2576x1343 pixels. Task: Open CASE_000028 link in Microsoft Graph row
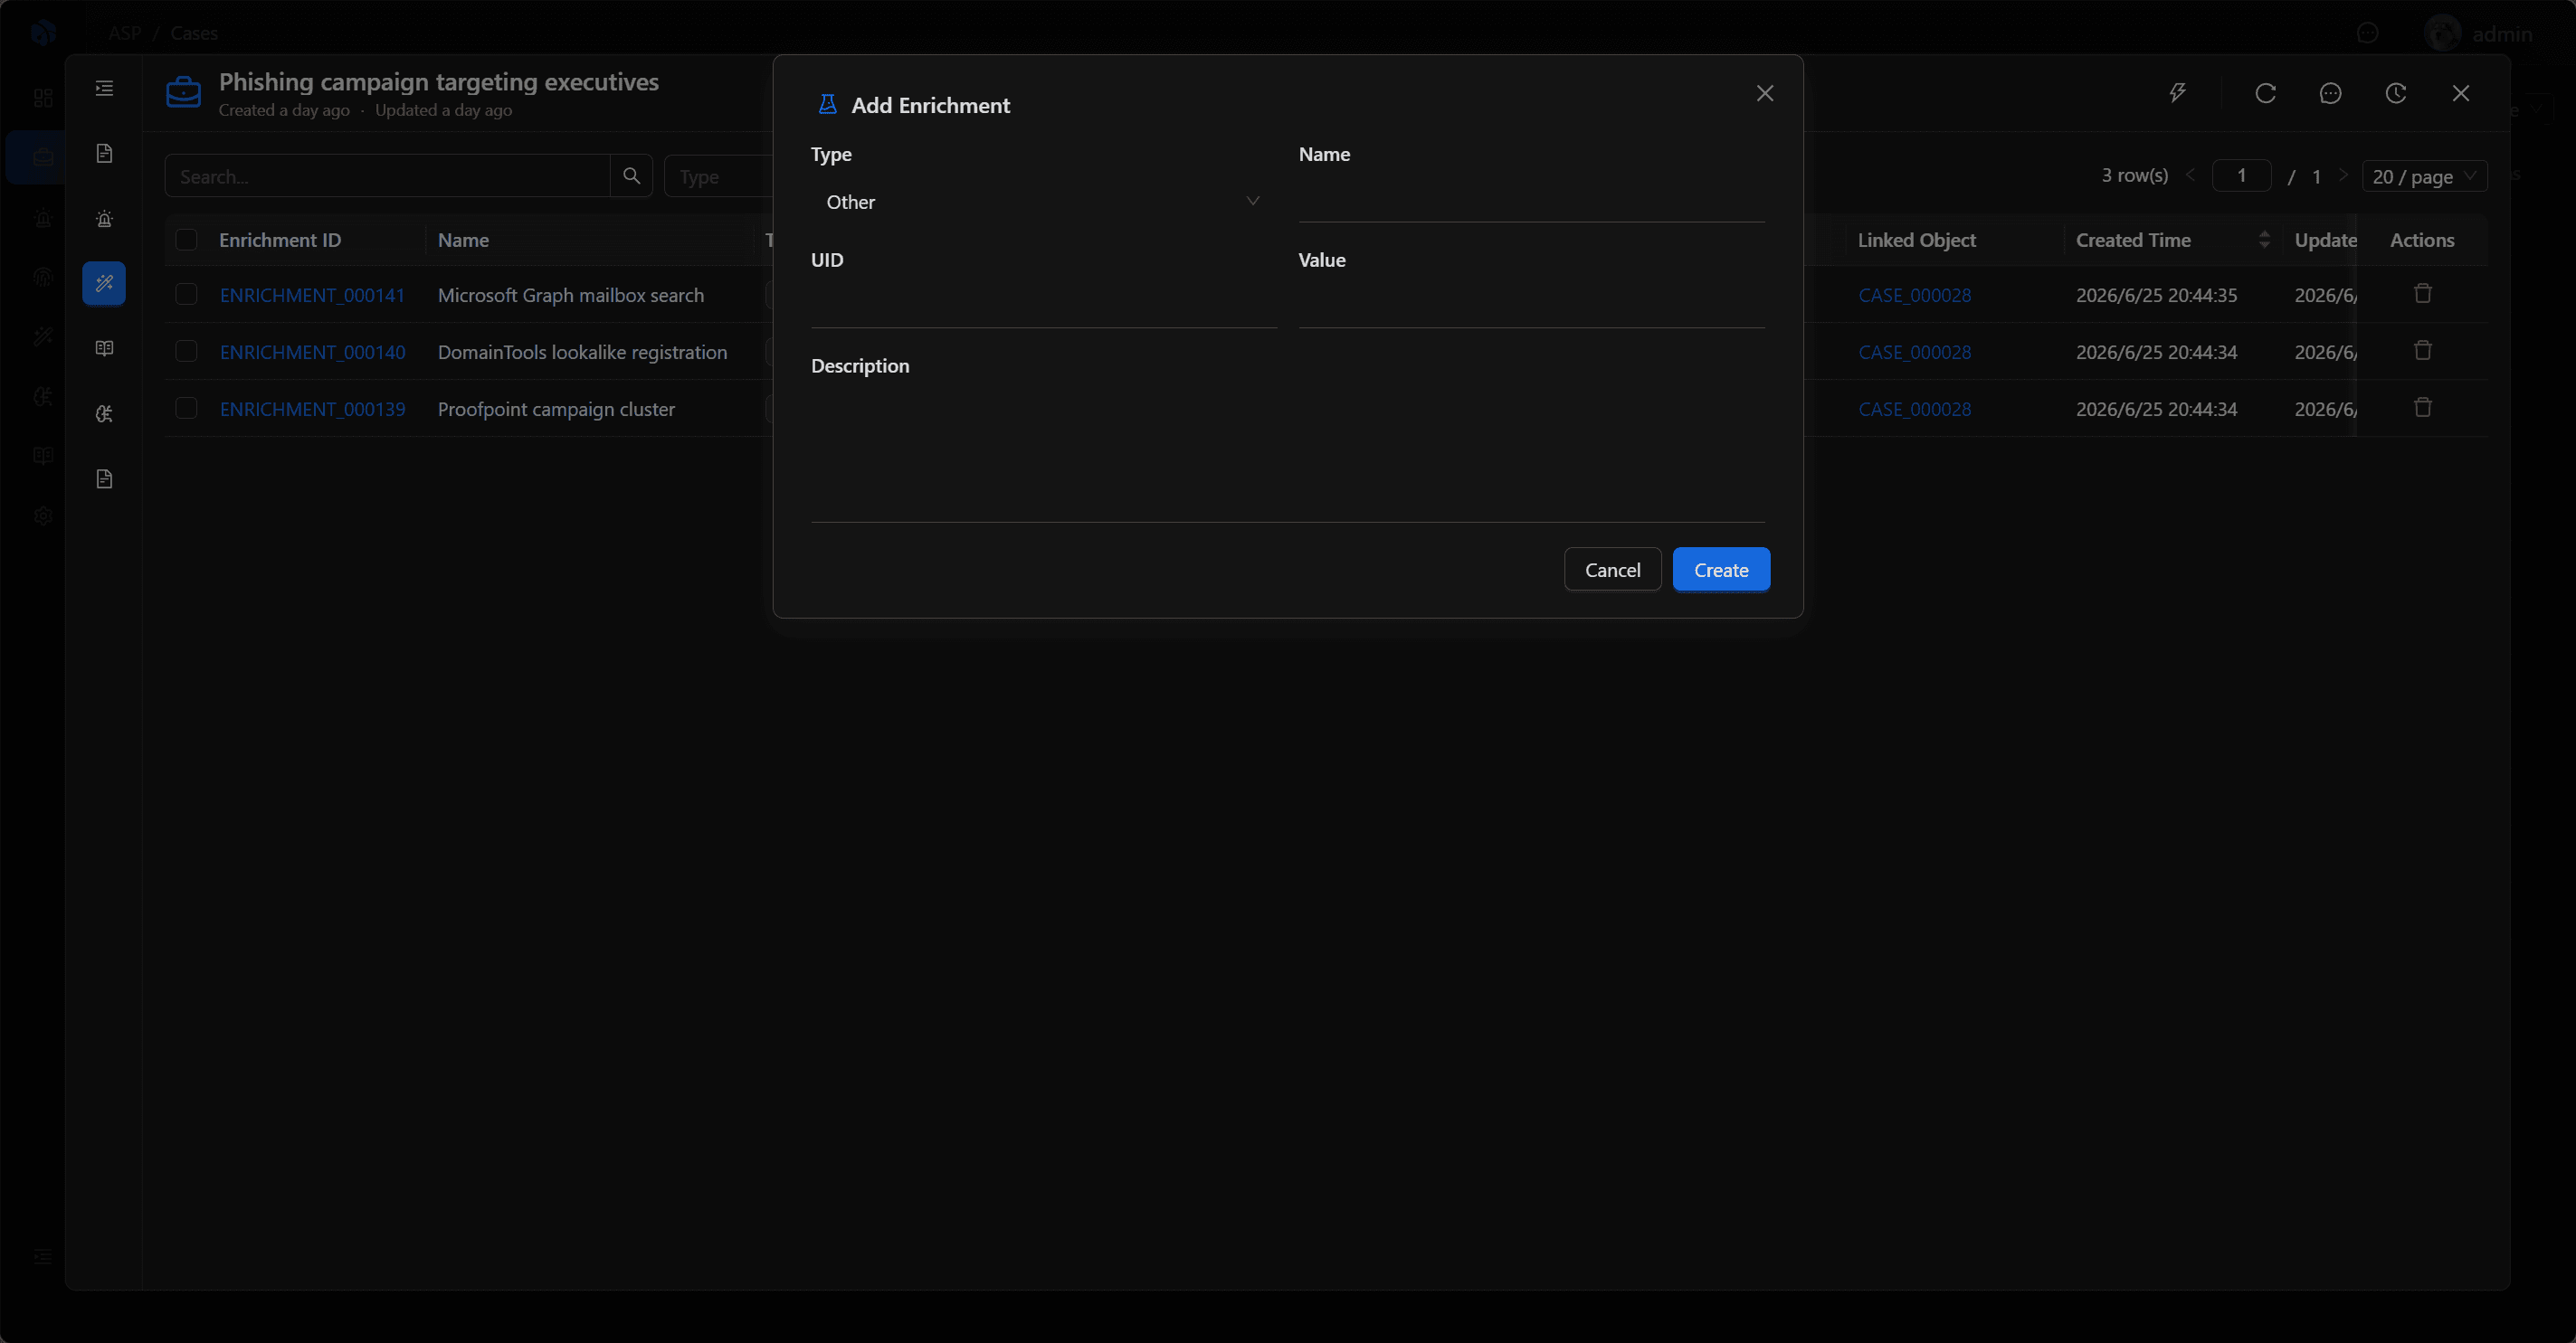[x=1914, y=295]
